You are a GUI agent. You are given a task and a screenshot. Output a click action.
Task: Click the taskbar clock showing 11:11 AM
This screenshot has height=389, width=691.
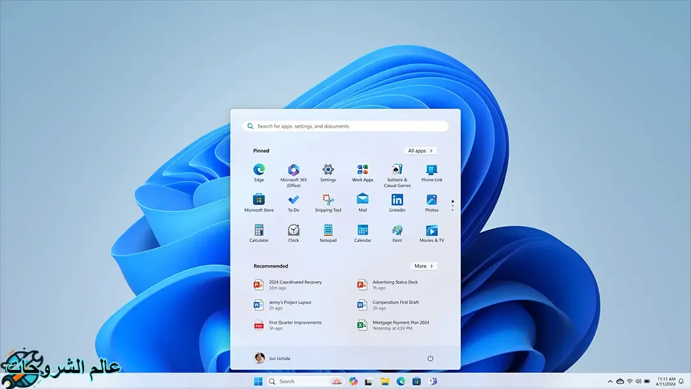click(665, 381)
